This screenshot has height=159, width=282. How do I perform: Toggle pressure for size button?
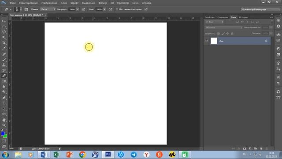point(146,9)
